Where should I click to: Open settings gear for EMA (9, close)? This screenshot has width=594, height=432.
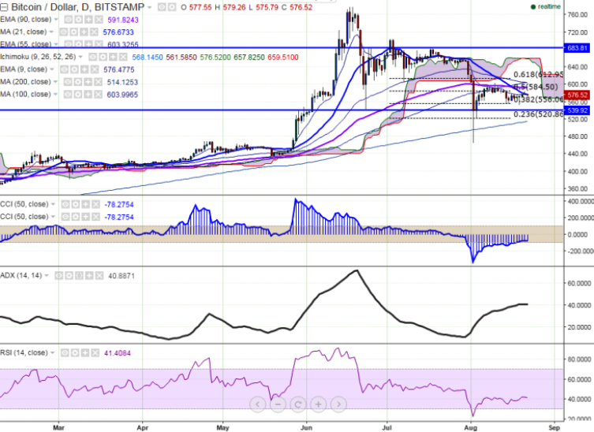pyautogui.click(x=74, y=69)
